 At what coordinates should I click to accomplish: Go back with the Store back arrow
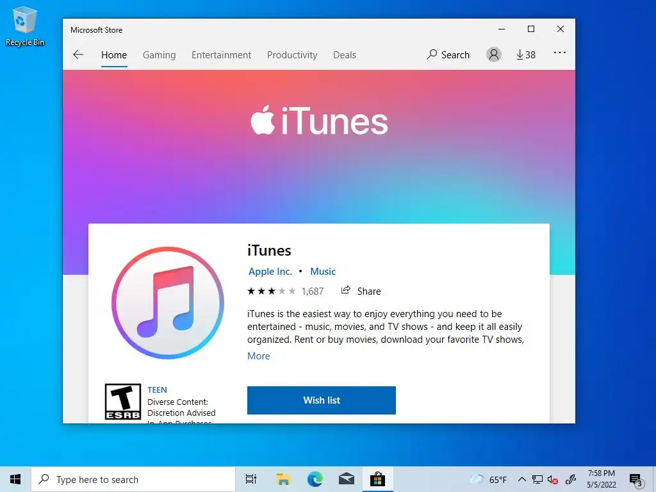pos(78,55)
